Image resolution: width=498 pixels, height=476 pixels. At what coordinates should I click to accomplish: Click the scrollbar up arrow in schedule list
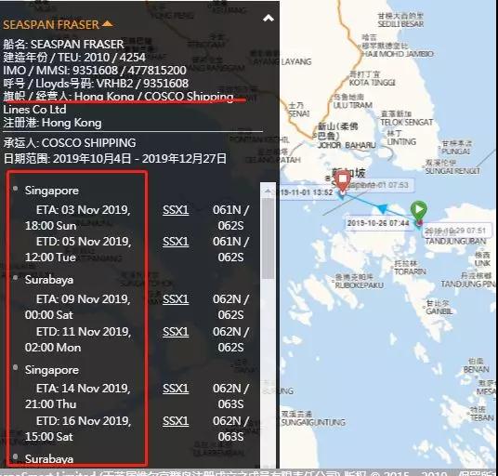click(268, 191)
